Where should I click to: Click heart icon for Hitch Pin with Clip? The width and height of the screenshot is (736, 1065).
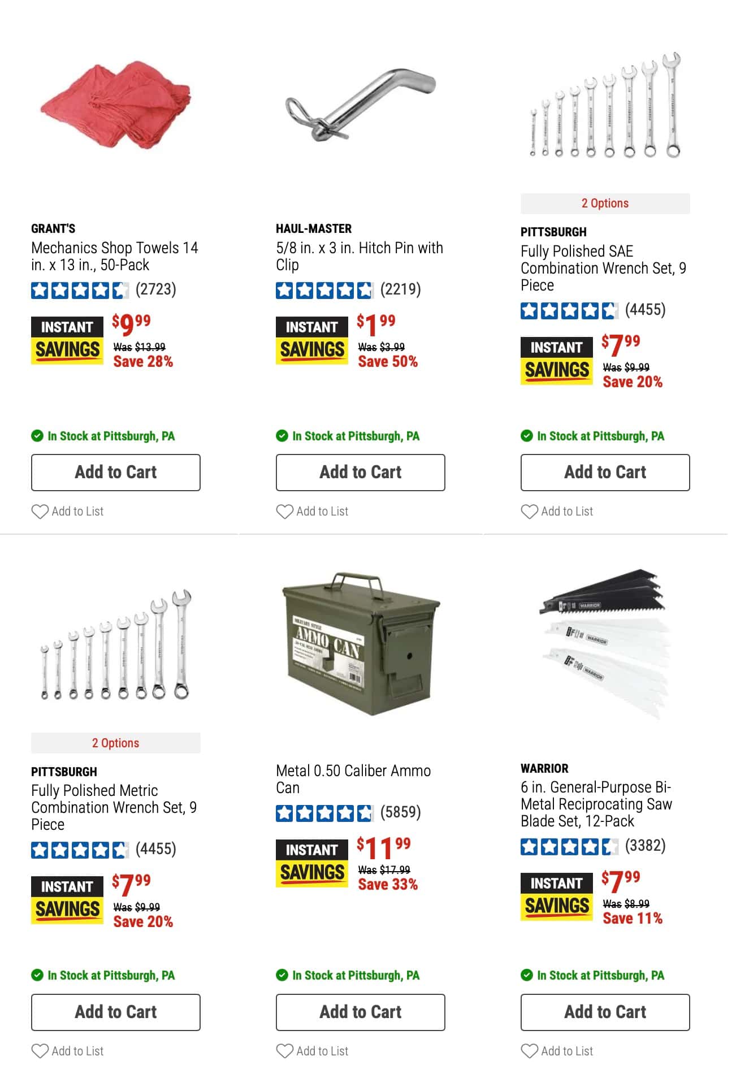[284, 512]
